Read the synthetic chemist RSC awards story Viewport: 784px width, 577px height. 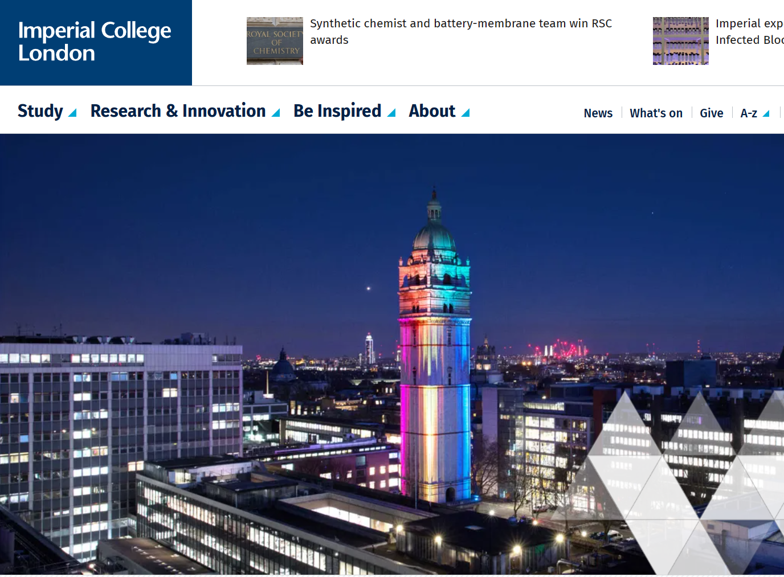tap(460, 31)
